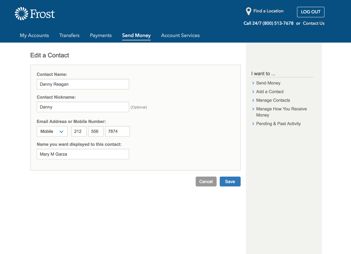
Task: Go to My Accounts
Action: [x=34, y=35]
